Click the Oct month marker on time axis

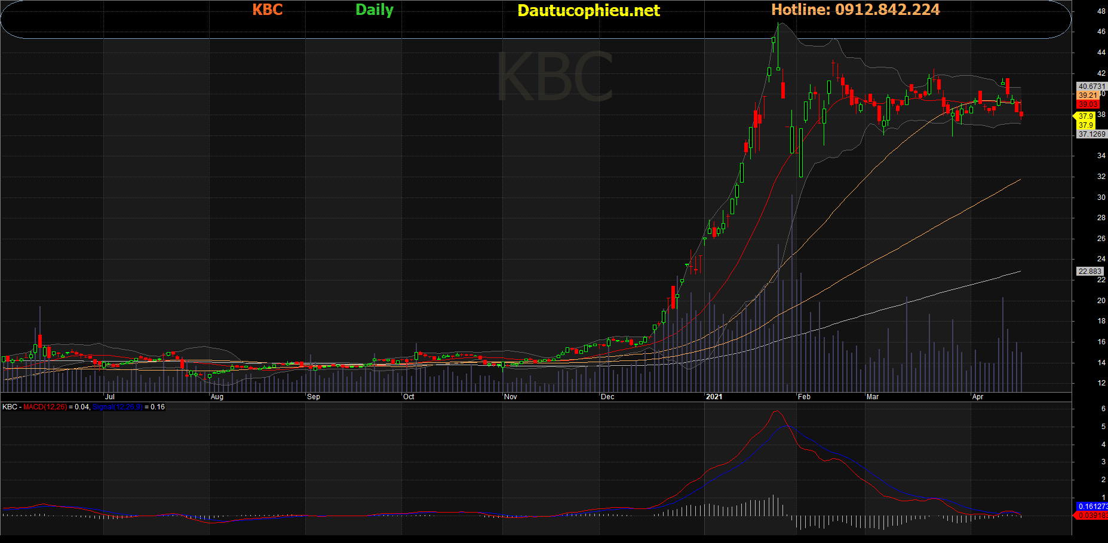click(409, 397)
